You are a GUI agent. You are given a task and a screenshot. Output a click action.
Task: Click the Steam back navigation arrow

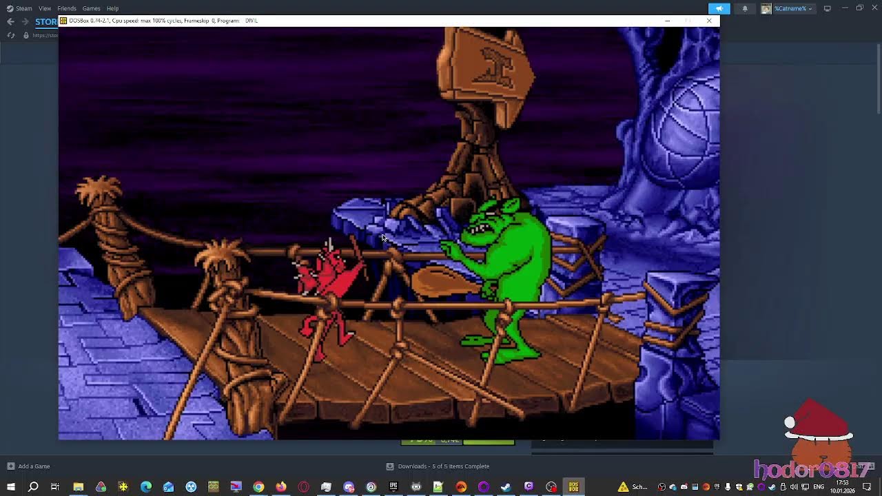10,21
